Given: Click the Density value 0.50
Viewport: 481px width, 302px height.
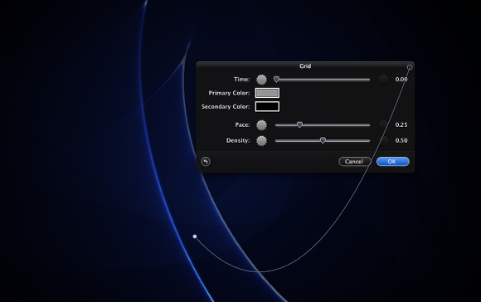Looking at the screenshot, I should [x=401, y=140].
